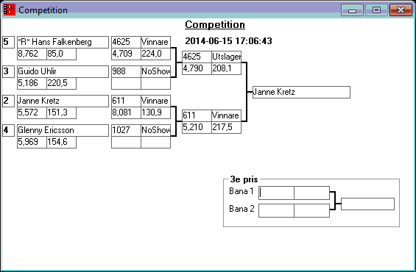Image resolution: width=416 pixels, height=272 pixels.
Task: Click the Vinnare cell above 217,5
Action: coord(226,115)
